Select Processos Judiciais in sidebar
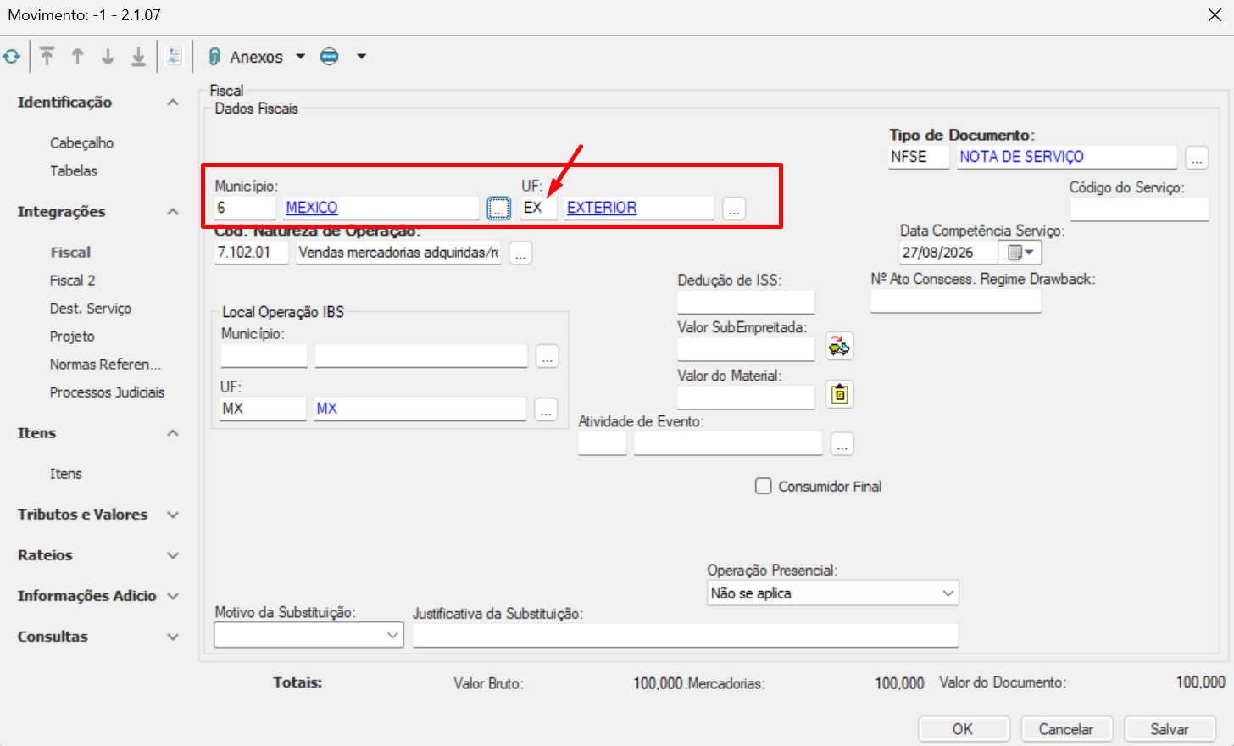1234x746 pixels. point(107,392)
